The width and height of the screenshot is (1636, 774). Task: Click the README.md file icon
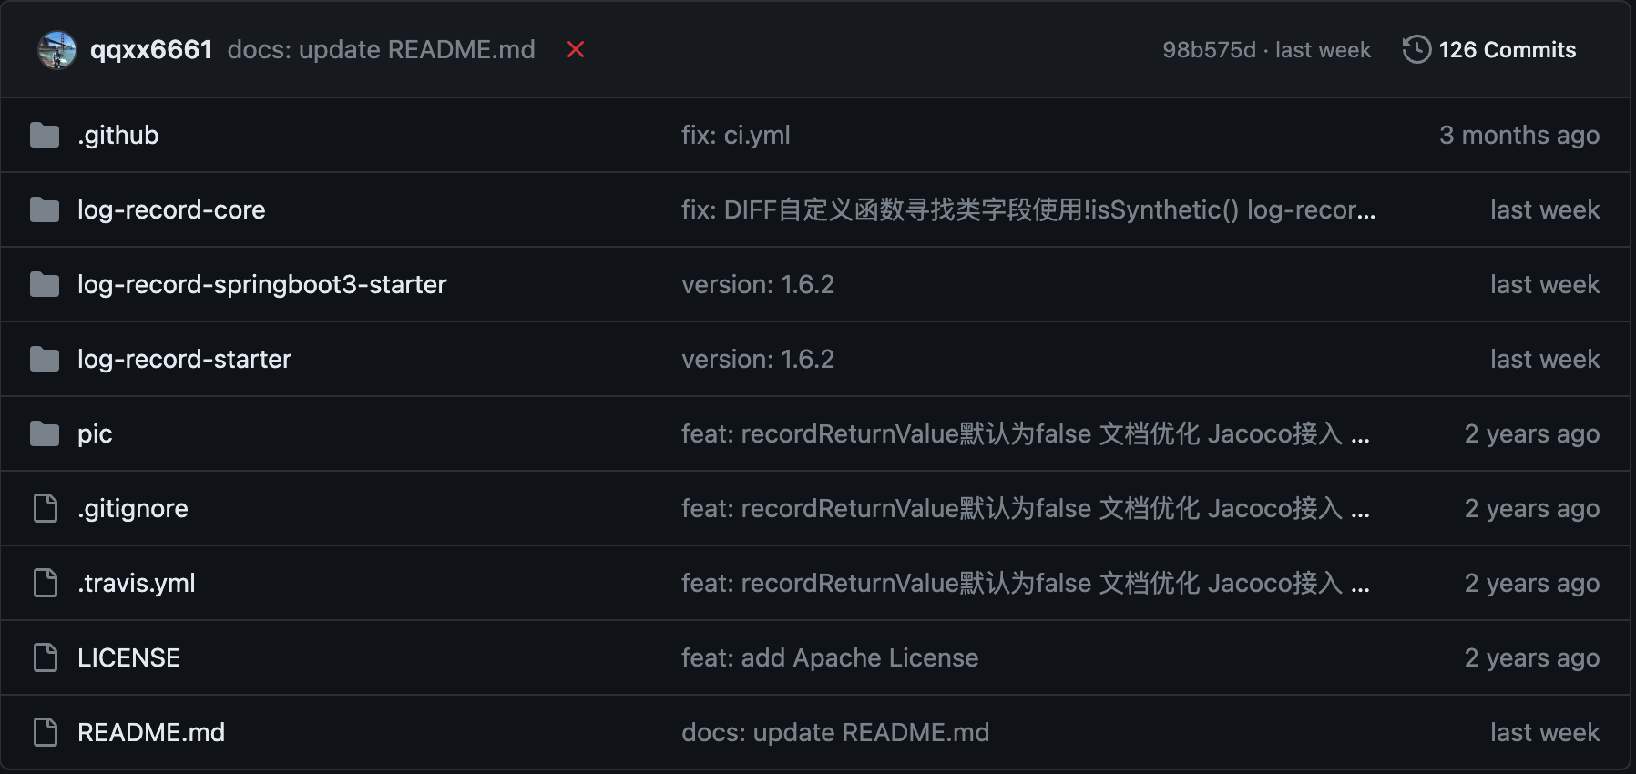(x=46, y=732)
